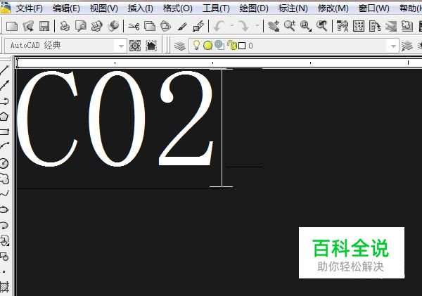Screen dimensions: 422x296
Task: Click layer 0 color swatch
Action: click(x=242, y=46)
